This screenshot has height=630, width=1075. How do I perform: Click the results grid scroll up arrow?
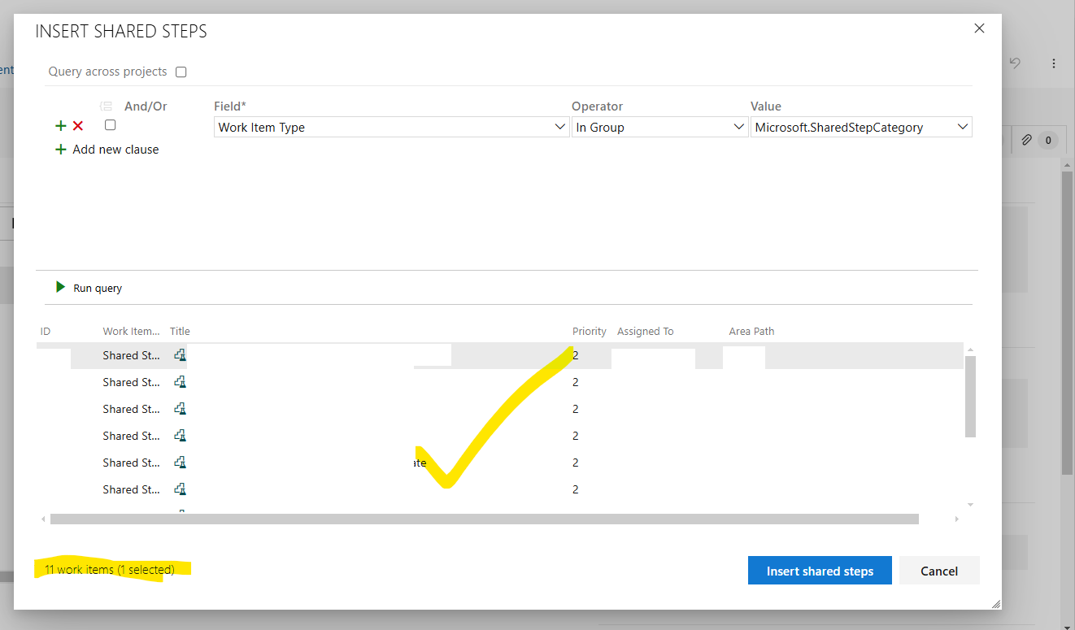coord(970,350)
